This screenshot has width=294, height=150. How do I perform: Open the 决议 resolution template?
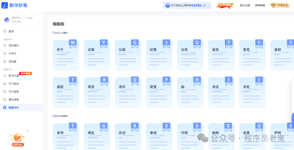coord(221,93)
